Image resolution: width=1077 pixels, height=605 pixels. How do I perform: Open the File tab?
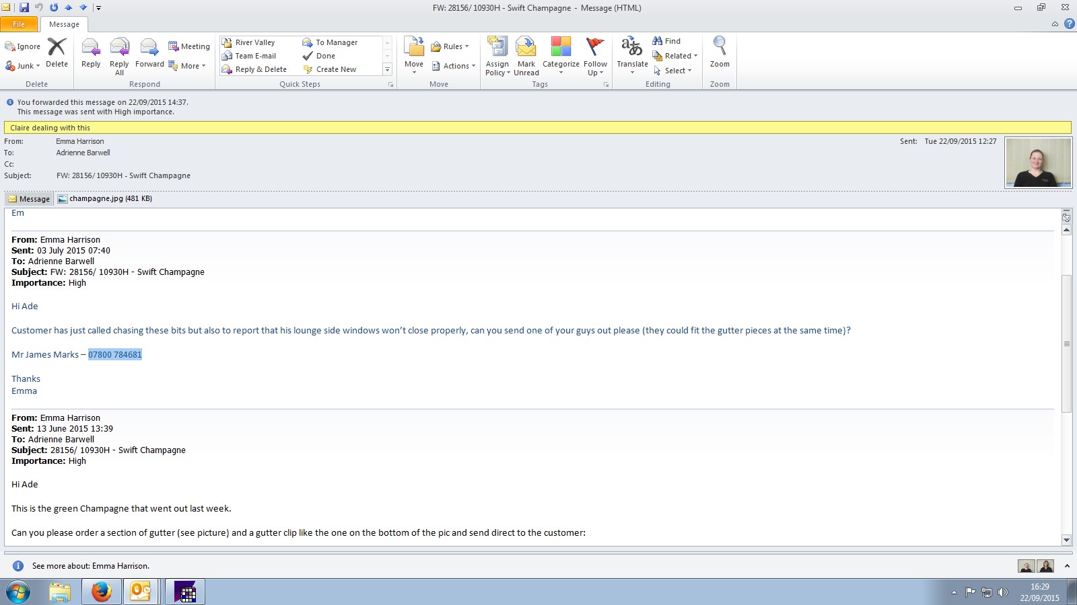point(19,24)
